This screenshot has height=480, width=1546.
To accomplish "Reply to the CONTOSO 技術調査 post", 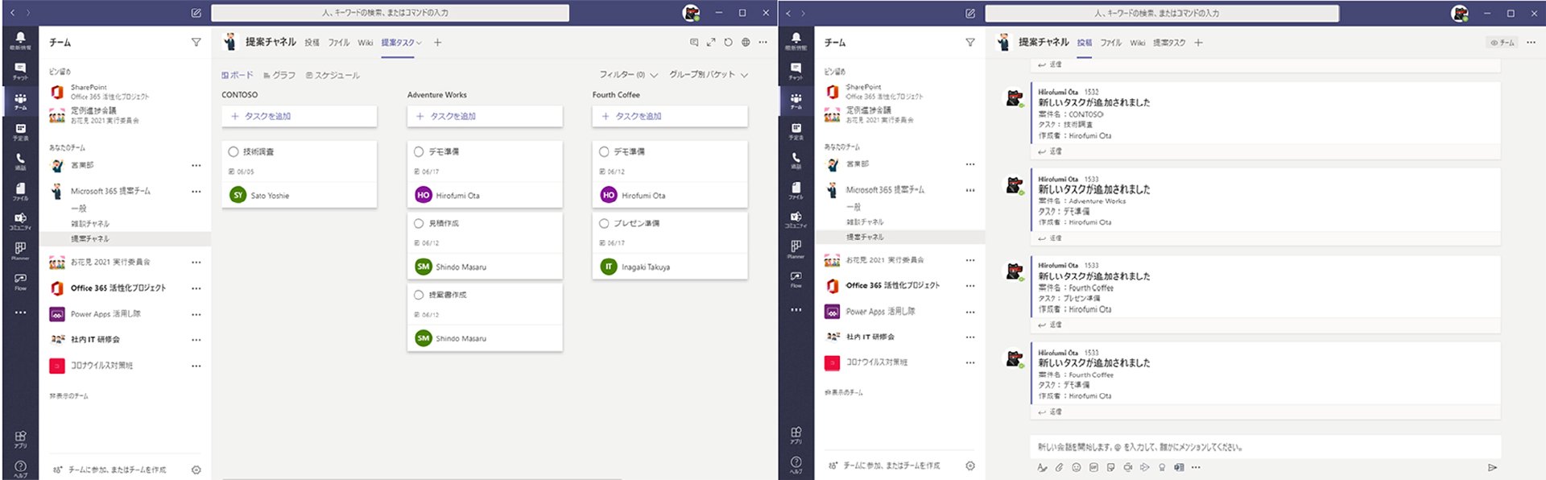I will point(1050,151).
